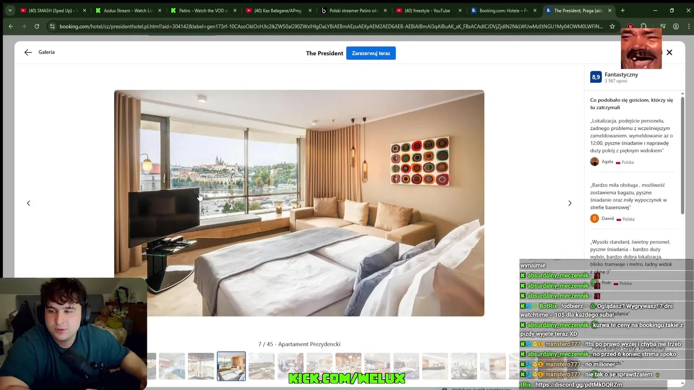Open the uBlock extension icon

click(630, 26)
